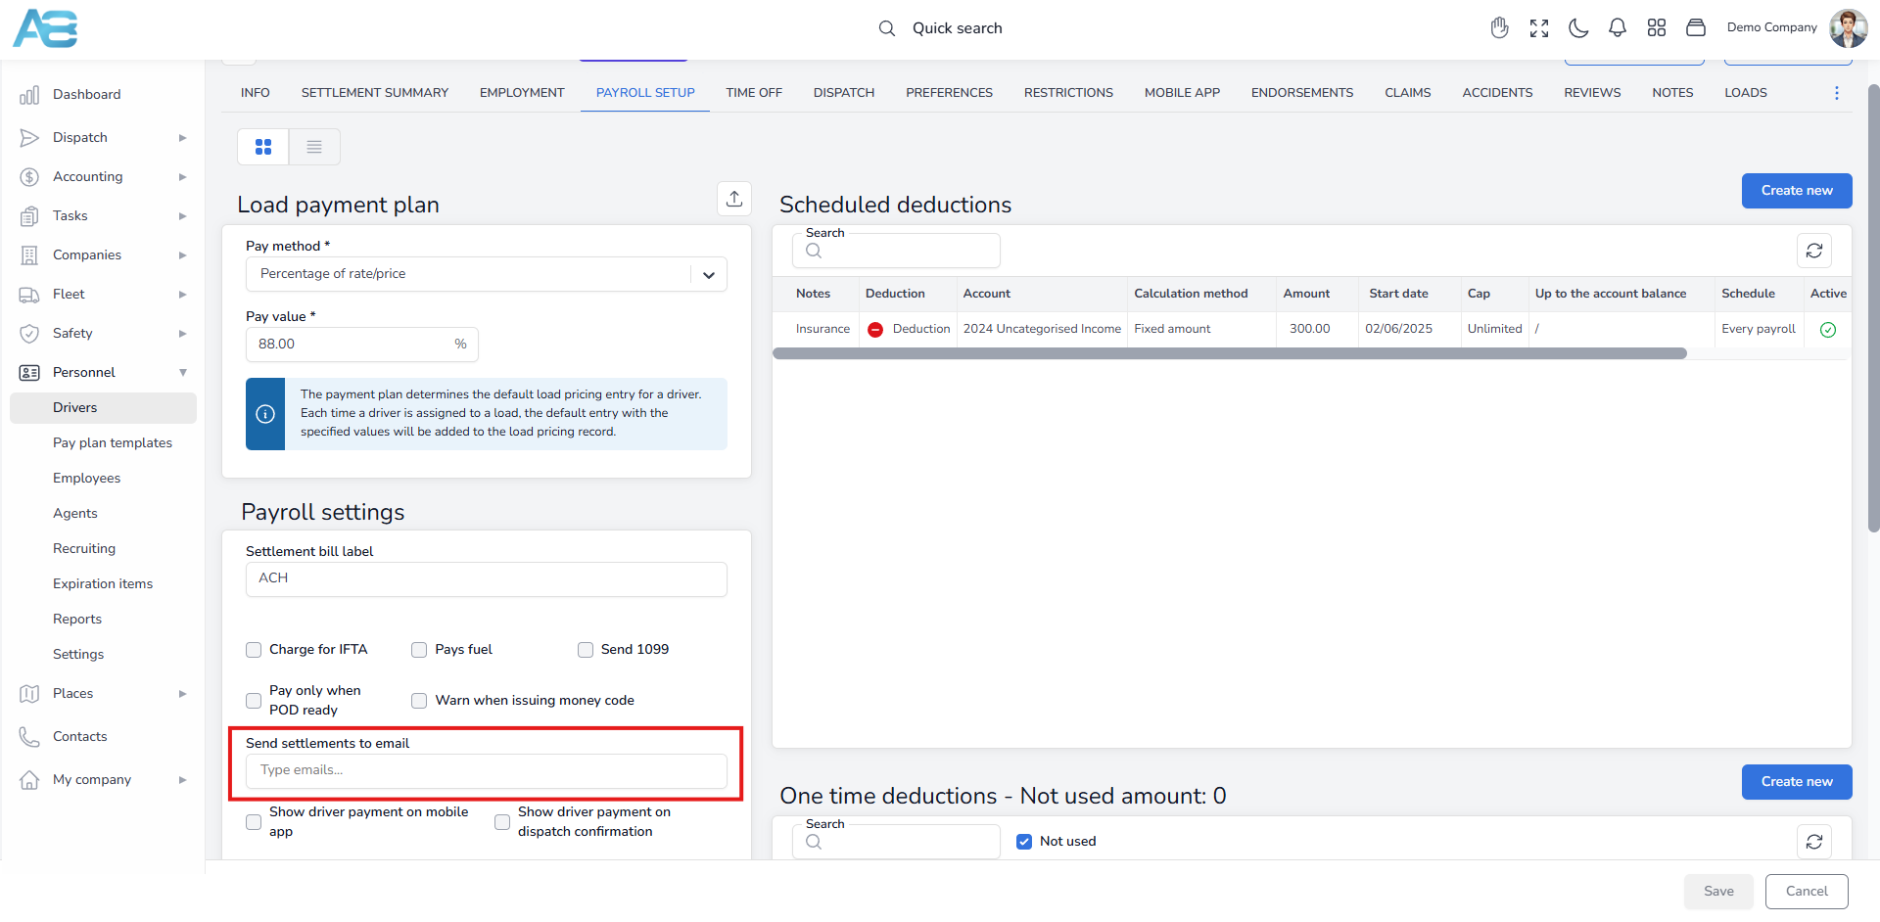
Task: Uncheck the Not used filter
Action: click(x=1024, y=842)
